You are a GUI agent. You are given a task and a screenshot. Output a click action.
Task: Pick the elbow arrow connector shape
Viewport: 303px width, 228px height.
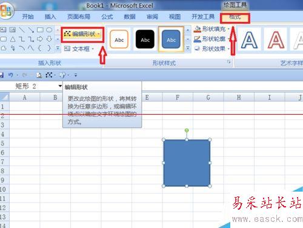pyautogui.click(x=31, y=39)
